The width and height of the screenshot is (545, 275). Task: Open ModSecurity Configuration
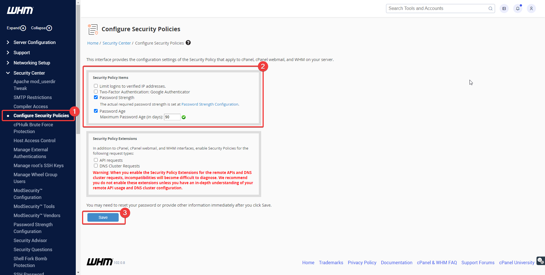coord(28,194)
